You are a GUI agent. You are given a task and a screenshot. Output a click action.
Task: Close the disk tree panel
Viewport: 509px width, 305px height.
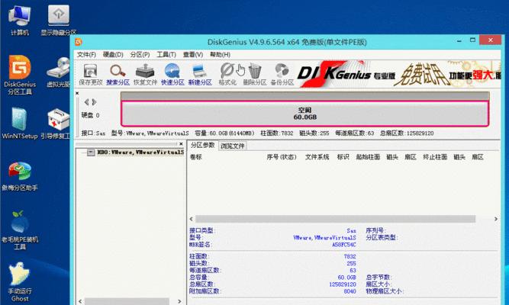181,144
